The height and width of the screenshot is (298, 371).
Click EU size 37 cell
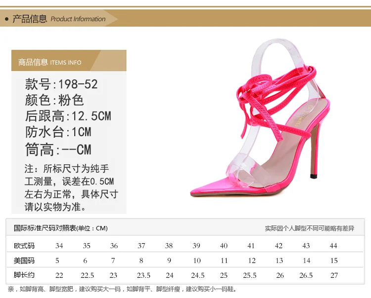pyautogui.click(x=141, y=246)
